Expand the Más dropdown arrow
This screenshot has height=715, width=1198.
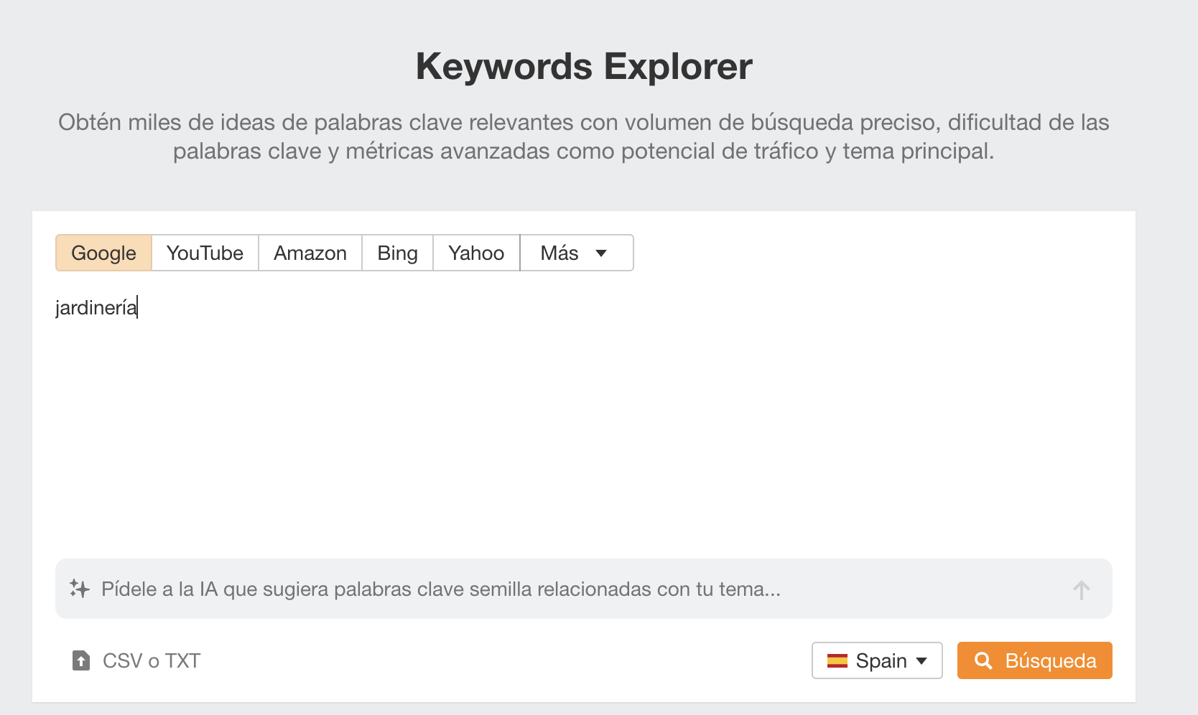point(602,253)
